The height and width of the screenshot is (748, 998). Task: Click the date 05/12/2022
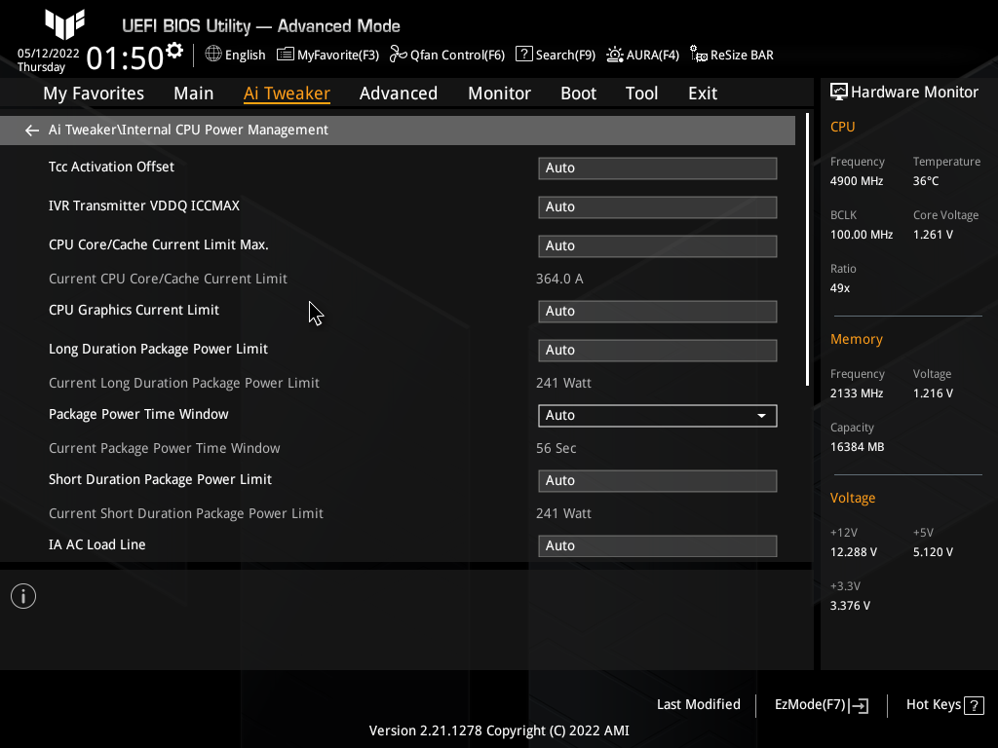pyautogui.click(x=49, y=54)
